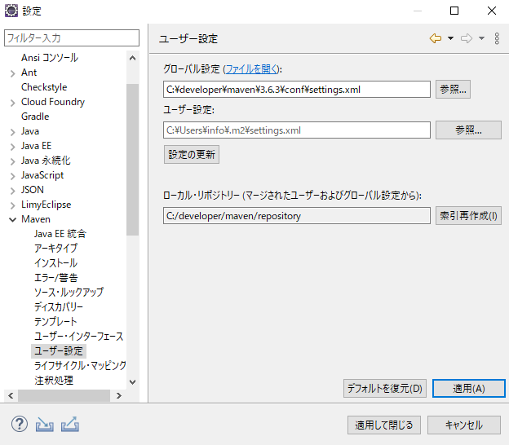Open the forward history dropdown arrow

482,38
